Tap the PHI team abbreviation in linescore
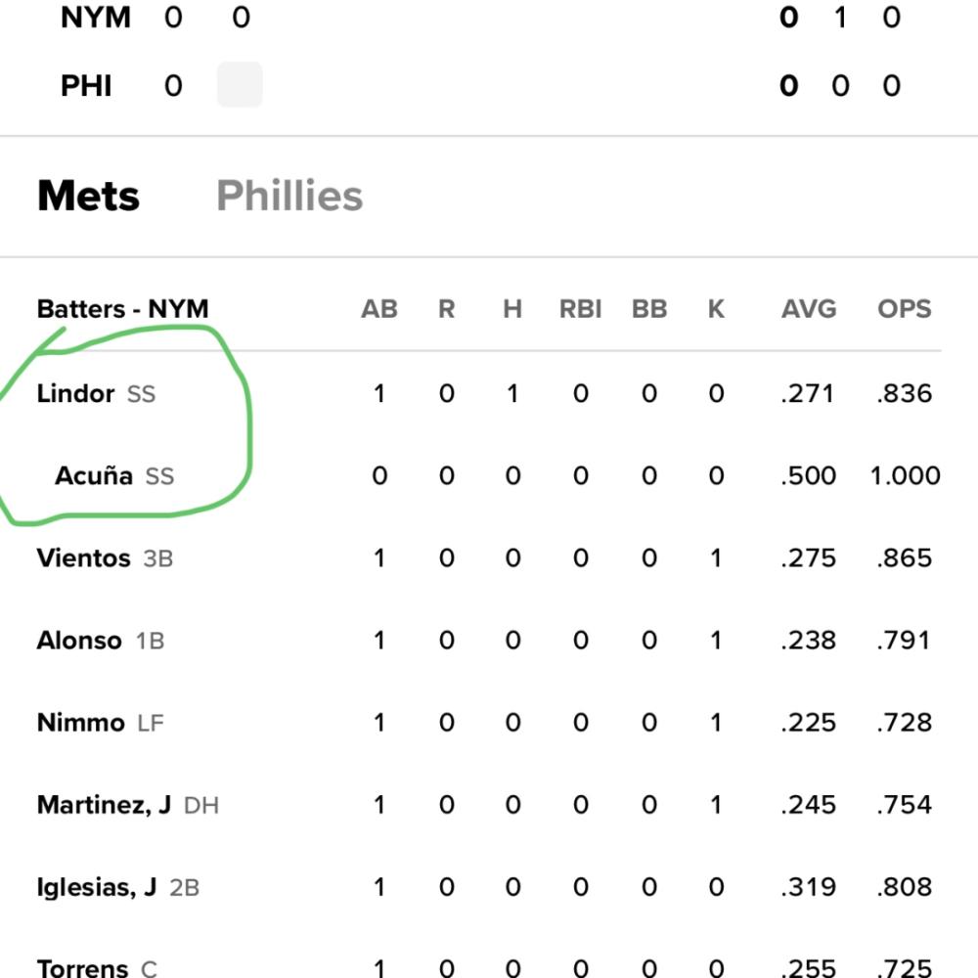 coord(86,85)
